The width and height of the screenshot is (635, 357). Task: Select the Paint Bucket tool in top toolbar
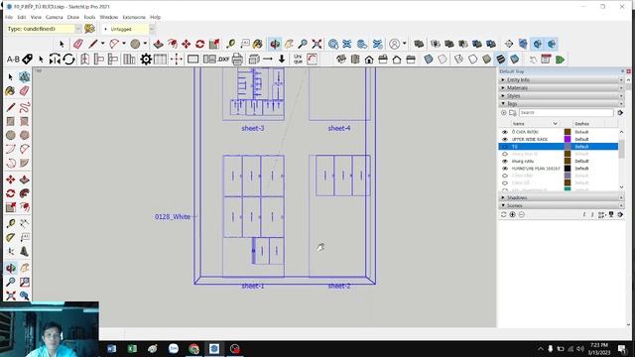pos(258,44)
